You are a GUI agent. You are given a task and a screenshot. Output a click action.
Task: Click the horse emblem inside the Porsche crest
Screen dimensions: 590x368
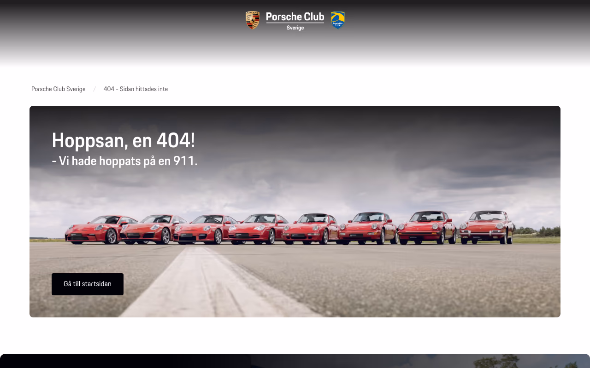253,20
